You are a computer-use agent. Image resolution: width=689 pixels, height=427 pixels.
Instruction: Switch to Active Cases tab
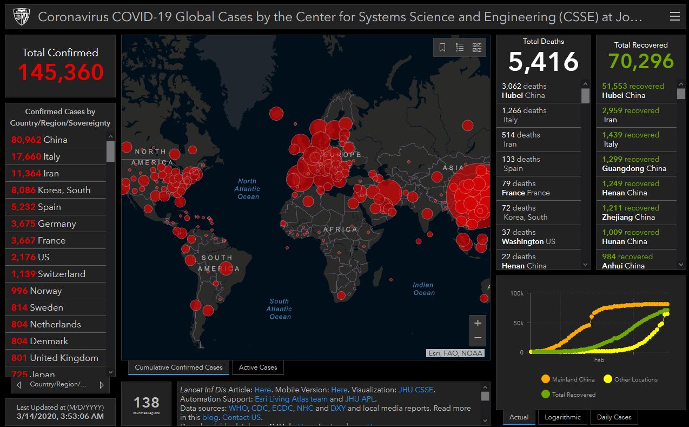click(258, 367)
